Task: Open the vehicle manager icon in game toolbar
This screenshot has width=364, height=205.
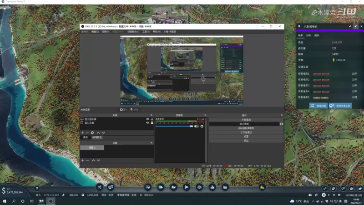Action: tap(111, 187)
